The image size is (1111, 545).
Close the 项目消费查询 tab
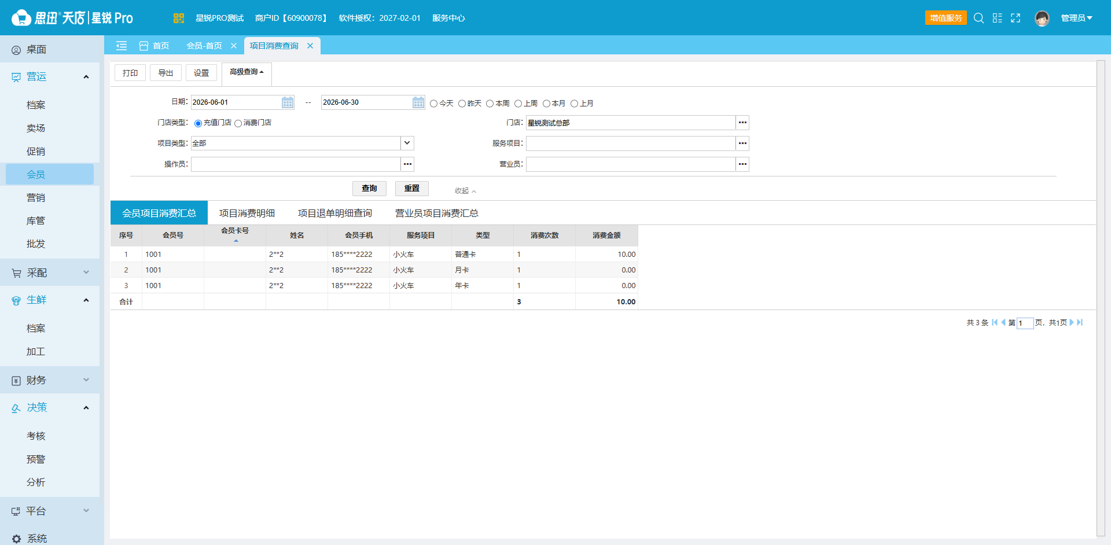coord(310,46)
